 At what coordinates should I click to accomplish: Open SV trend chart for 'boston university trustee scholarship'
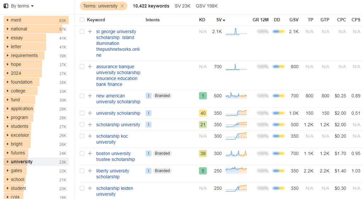(236, 153)
